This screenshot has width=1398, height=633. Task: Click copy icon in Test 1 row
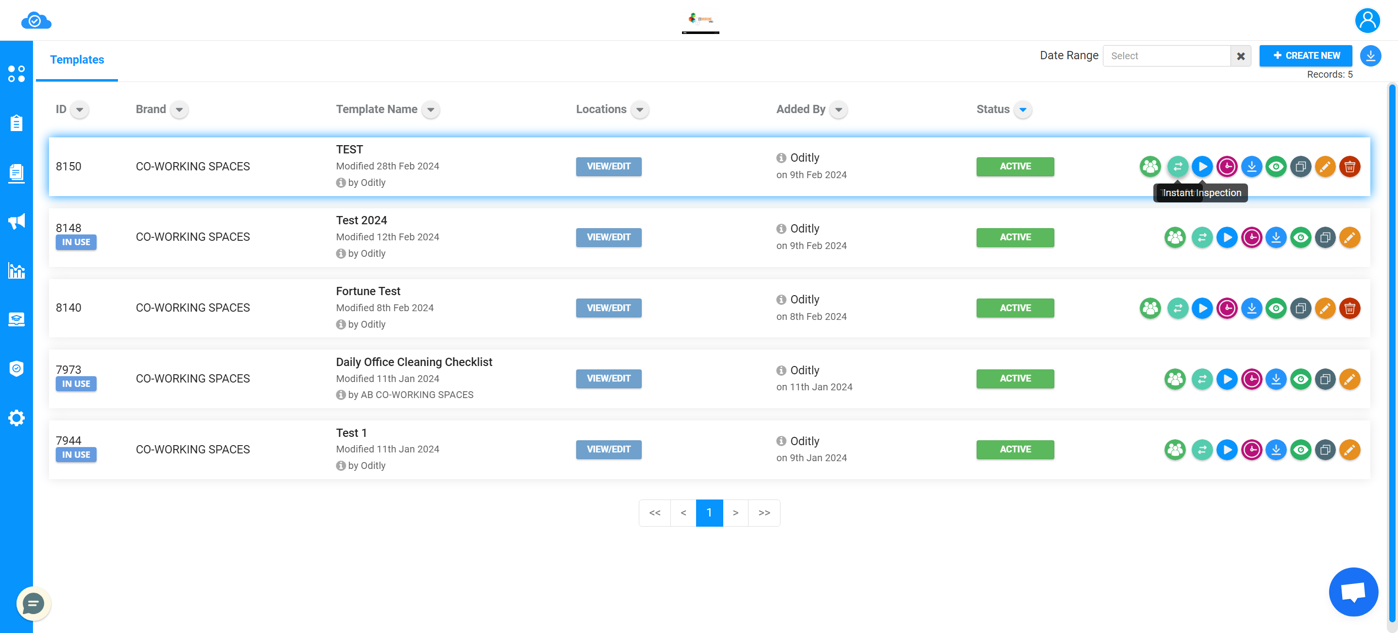[x=1325, y=450]
